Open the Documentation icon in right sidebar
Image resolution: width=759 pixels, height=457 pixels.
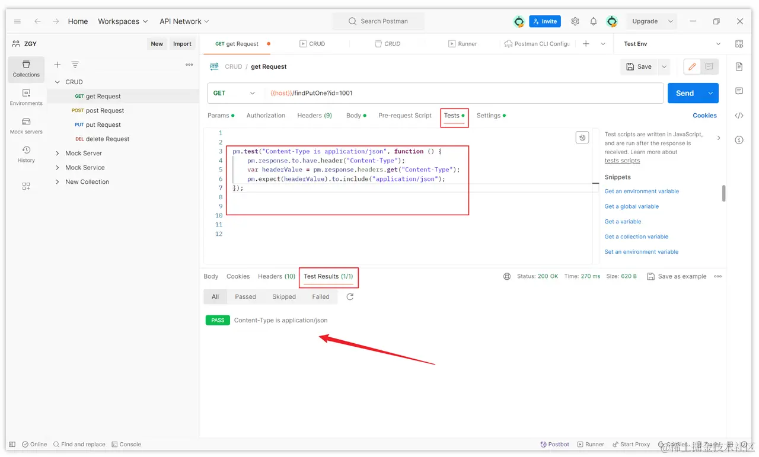(739, 66)
